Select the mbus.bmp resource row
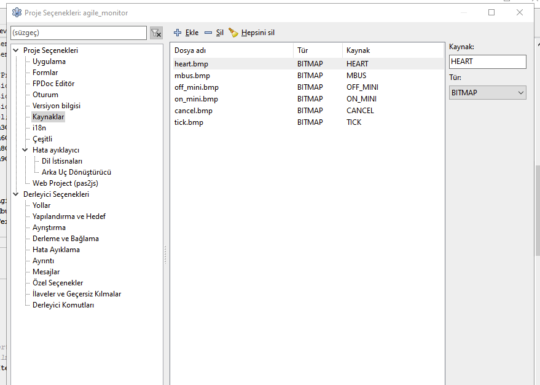Screen dimensions: 540x385 192,76
